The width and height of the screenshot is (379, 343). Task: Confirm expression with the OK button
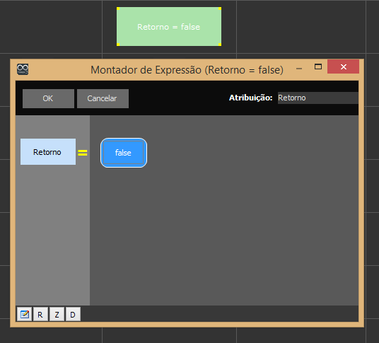coord(48,98)
